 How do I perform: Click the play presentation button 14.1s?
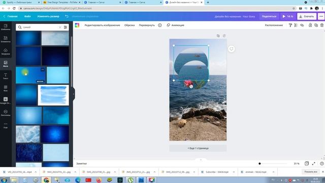click(x=288, y=16)
